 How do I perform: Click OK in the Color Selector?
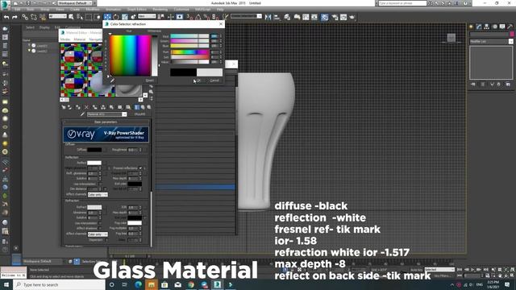[x=198, y=81]
